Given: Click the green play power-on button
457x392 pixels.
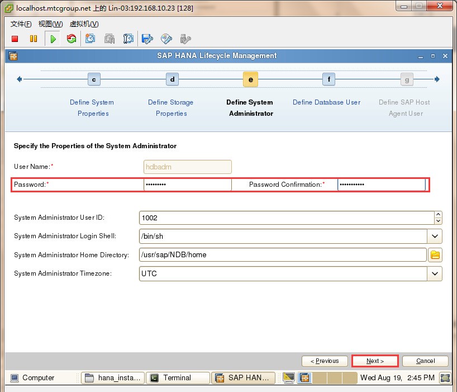Looking at the screenshot, I should click(53, 39).
